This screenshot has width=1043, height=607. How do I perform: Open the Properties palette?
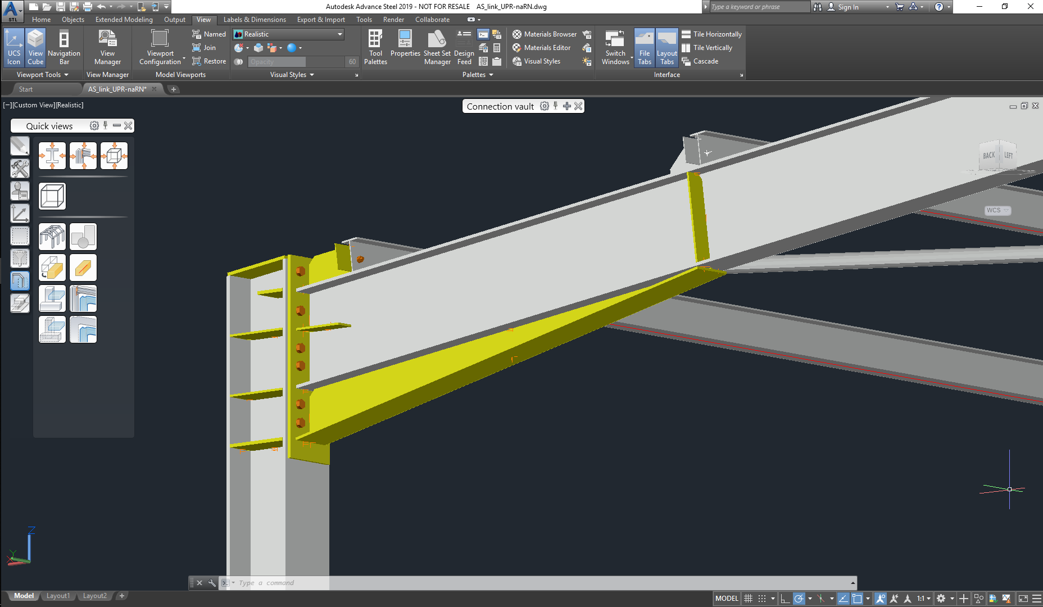(x=405, y=47)
